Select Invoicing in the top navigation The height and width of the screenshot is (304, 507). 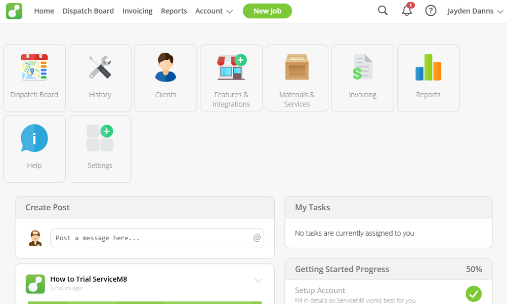tap(138, 11)
